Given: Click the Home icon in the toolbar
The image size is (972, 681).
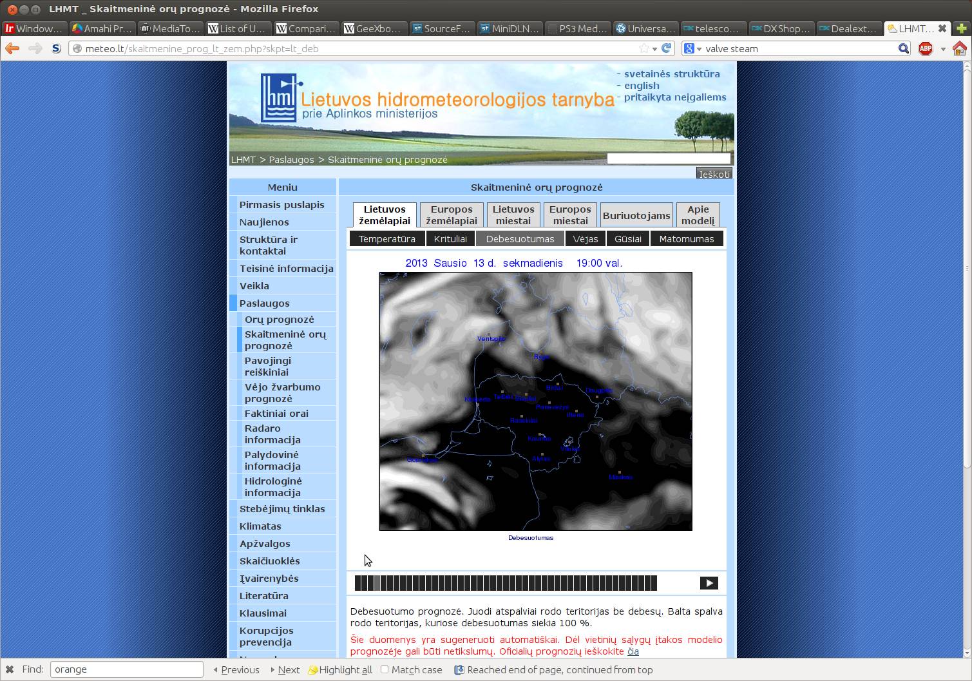Looking at the screenshot, I should (960, 48).
